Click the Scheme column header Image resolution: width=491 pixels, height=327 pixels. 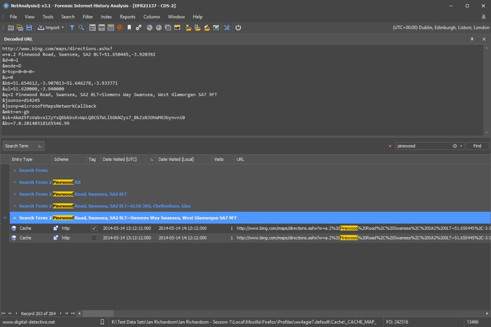[x=69, y=159]
